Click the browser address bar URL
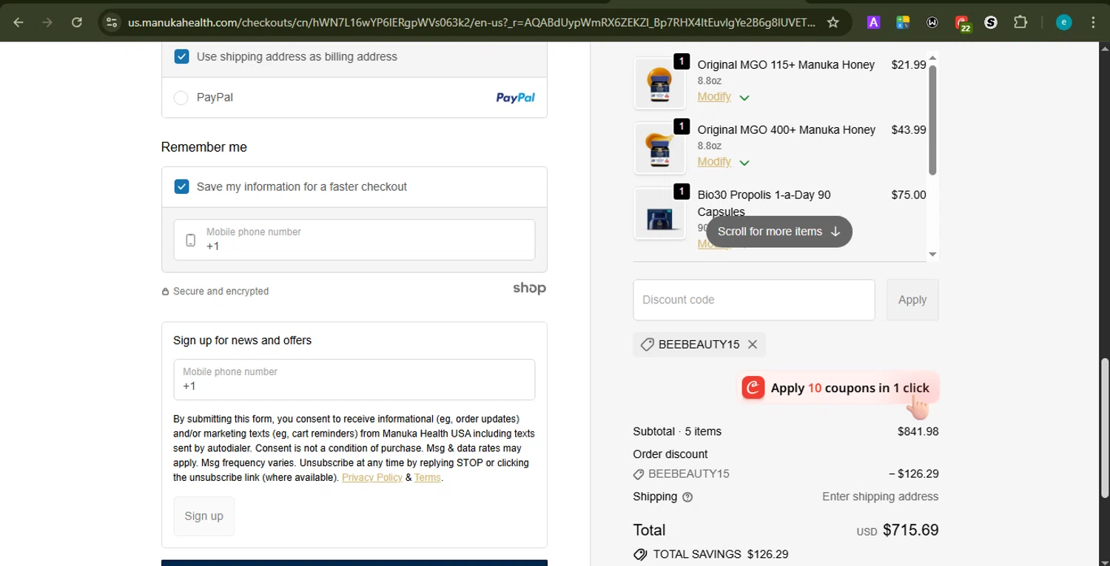This screenshot has height=566, width=1110. pos(471,22)
